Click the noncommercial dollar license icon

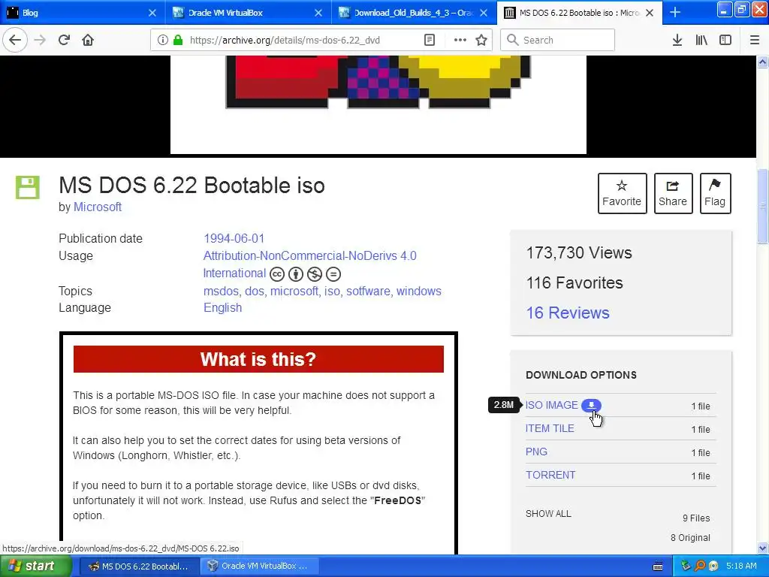click(315, 274)
